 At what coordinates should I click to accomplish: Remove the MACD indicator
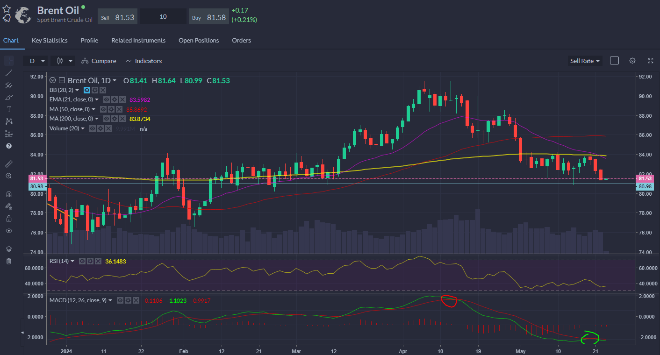coord(136,300)
